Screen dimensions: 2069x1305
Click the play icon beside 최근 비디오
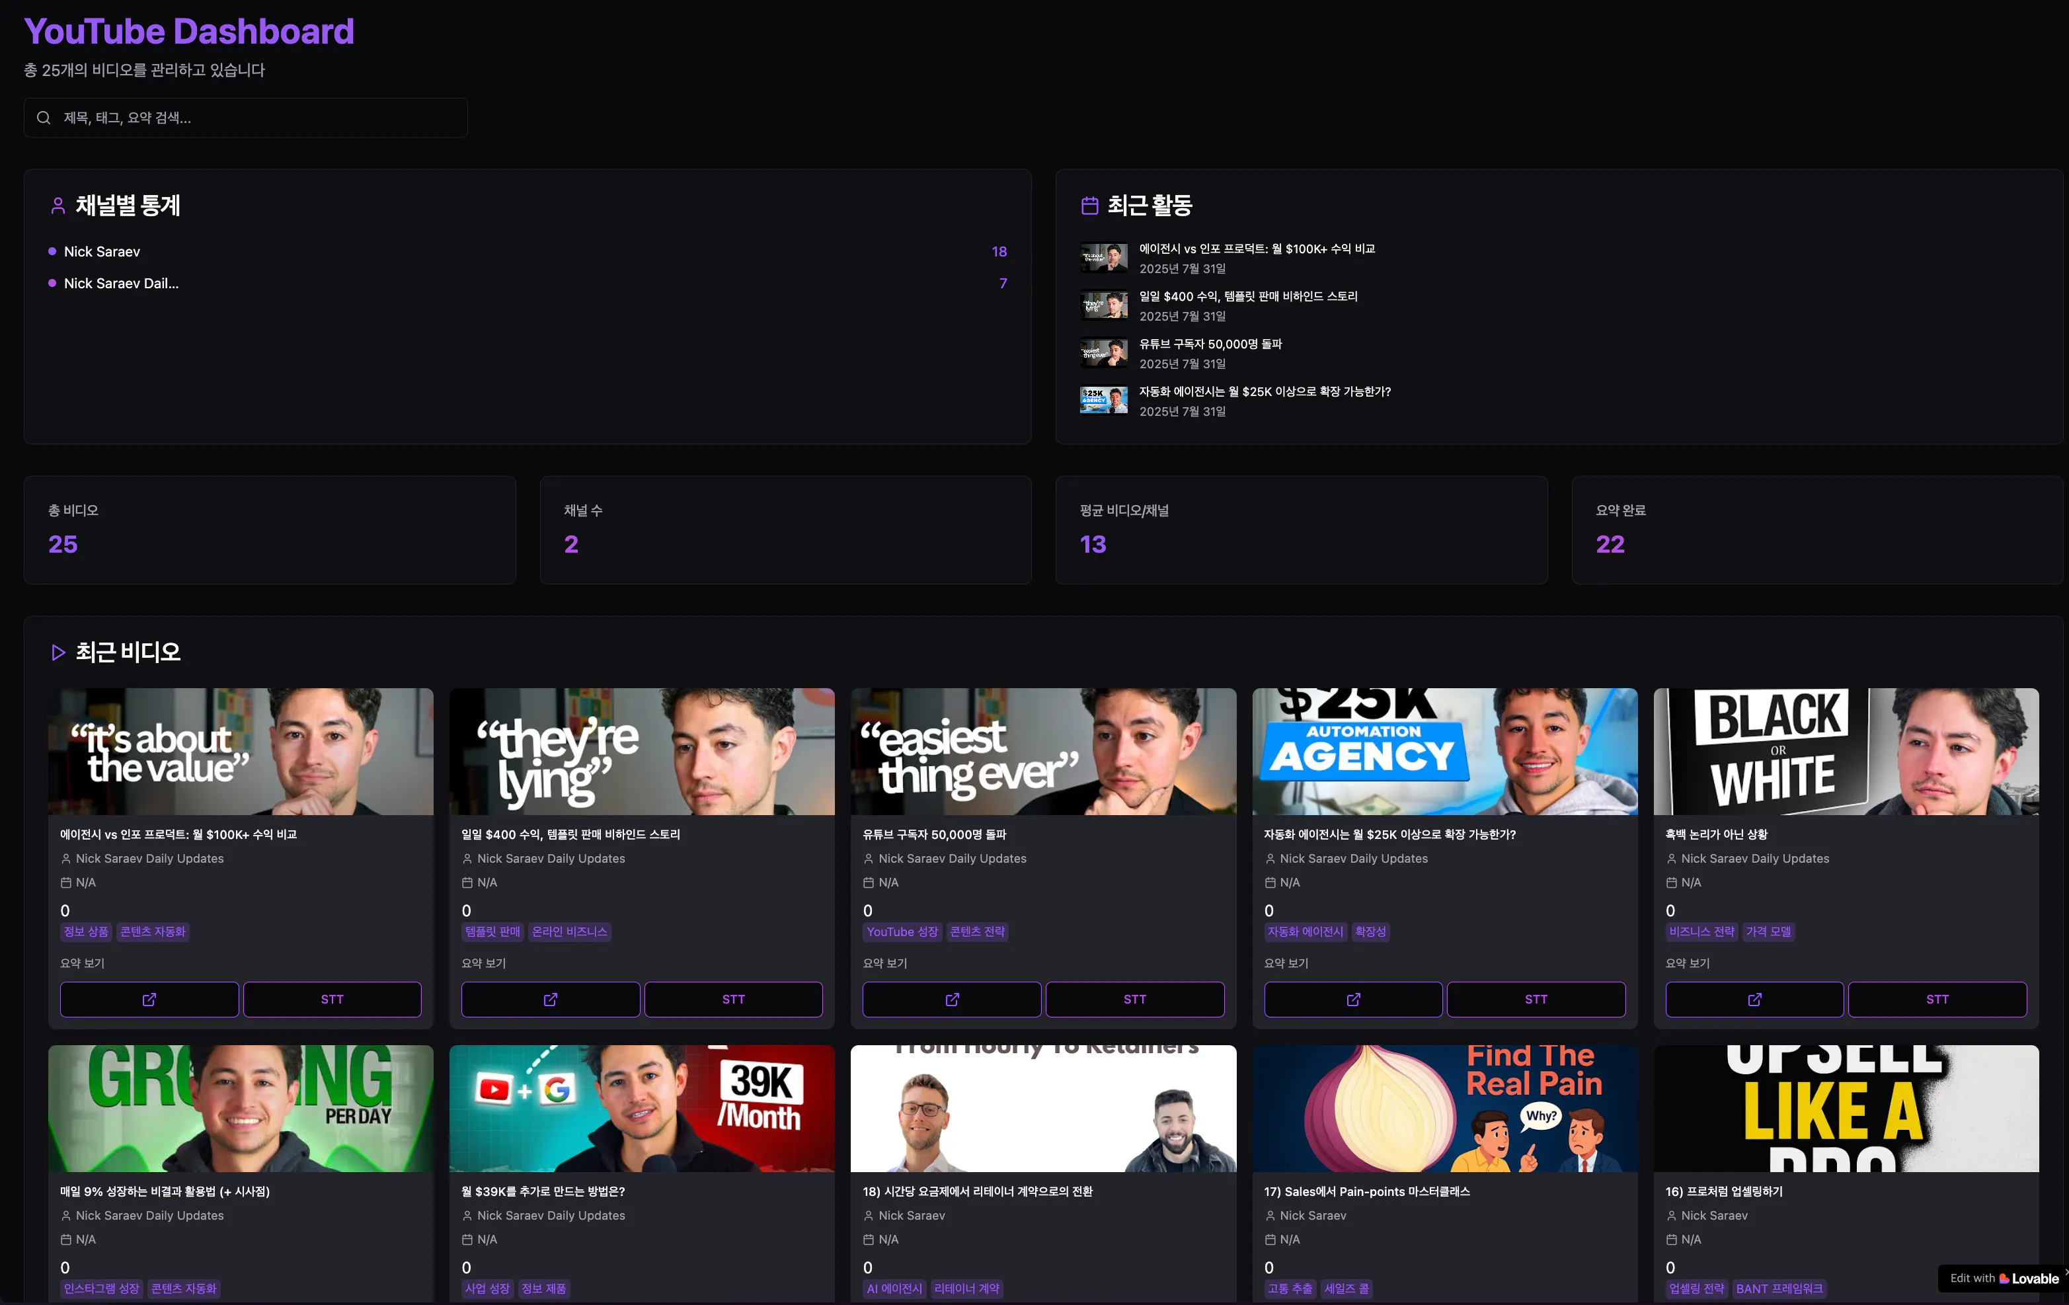click(58, 653)
